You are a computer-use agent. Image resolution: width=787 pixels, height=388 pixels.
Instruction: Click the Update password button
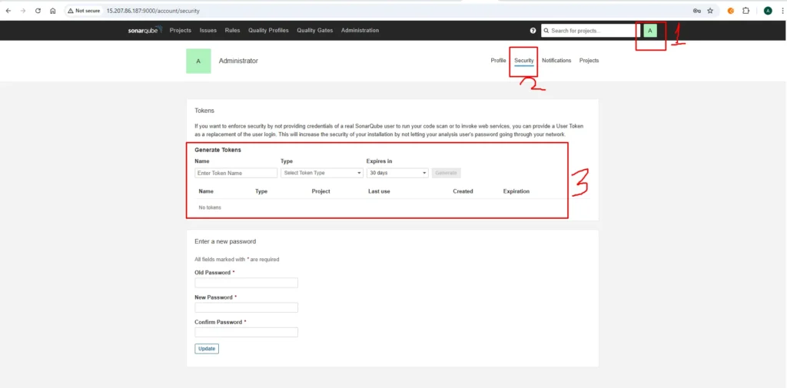pos(207,349)
